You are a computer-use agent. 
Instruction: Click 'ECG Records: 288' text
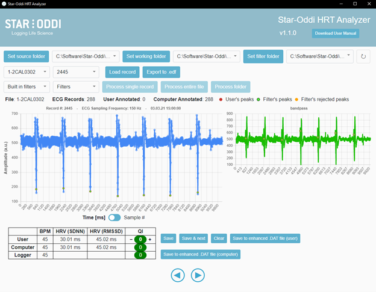[74, 100]
